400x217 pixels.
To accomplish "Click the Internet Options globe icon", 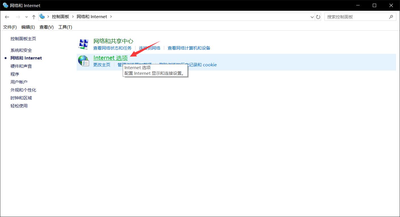I will [84, 61].
